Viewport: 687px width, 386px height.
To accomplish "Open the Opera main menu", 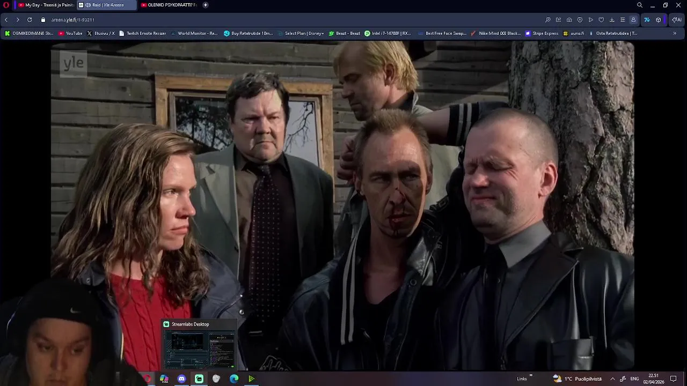I will pyautogui.click(x=6, y=5).
